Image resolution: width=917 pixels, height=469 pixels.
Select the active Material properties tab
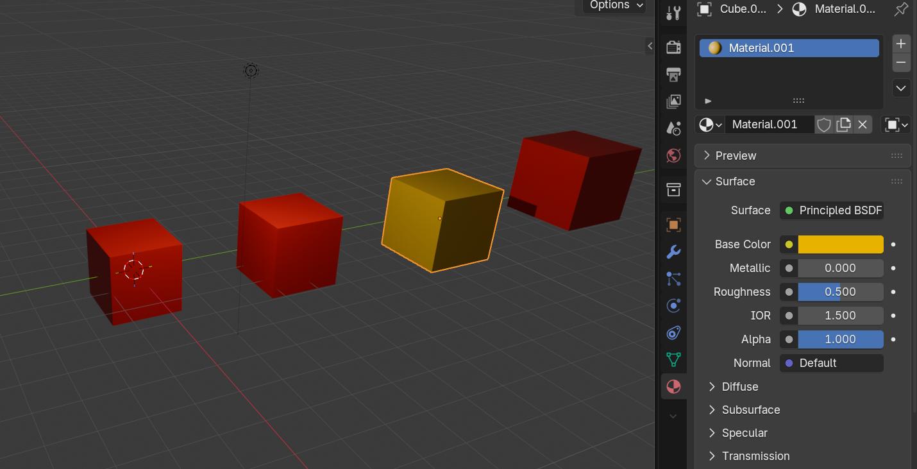tap(673, 386)
